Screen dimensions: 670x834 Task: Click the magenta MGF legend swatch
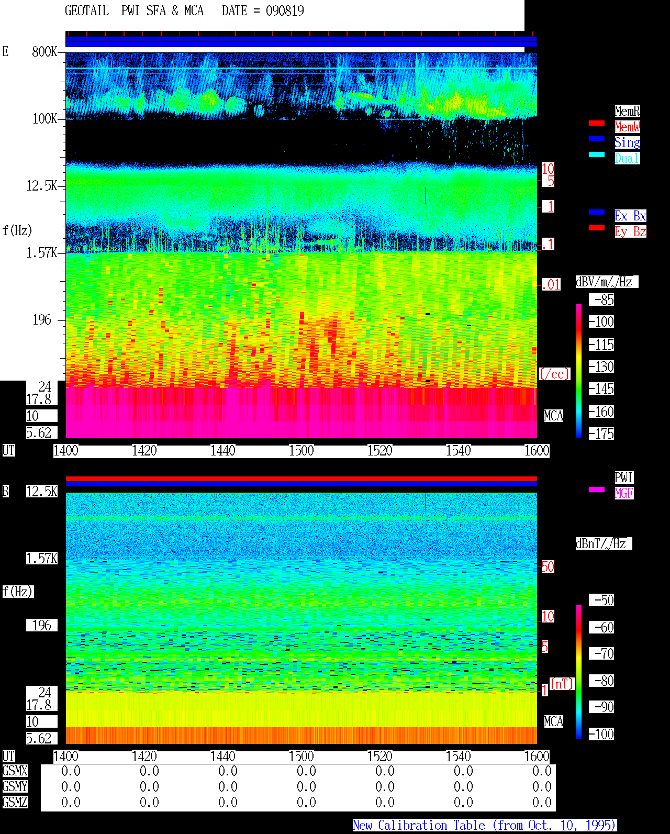[597, 490]
